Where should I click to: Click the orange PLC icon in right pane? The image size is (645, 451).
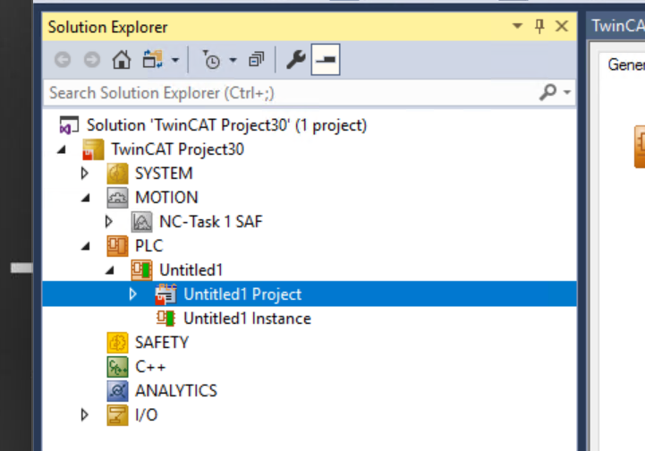tap(640, 147)
